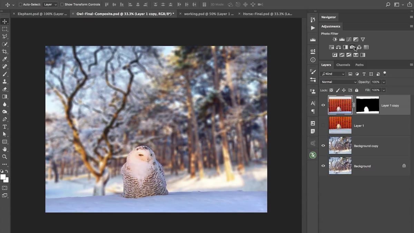
Task: Add a Photo Filter adjustment
Action: 352,47
